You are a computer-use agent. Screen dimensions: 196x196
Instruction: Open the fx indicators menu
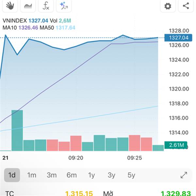(x=46, y=6)
